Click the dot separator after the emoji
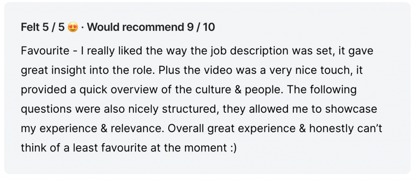Image resolution: width=417 pixels, height=181 pixels. point(82,27)
